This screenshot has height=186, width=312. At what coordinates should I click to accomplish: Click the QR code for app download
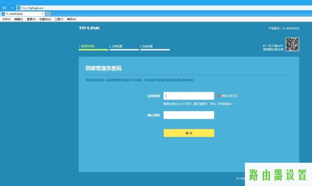pyautogui.click(x=292, y=44)
